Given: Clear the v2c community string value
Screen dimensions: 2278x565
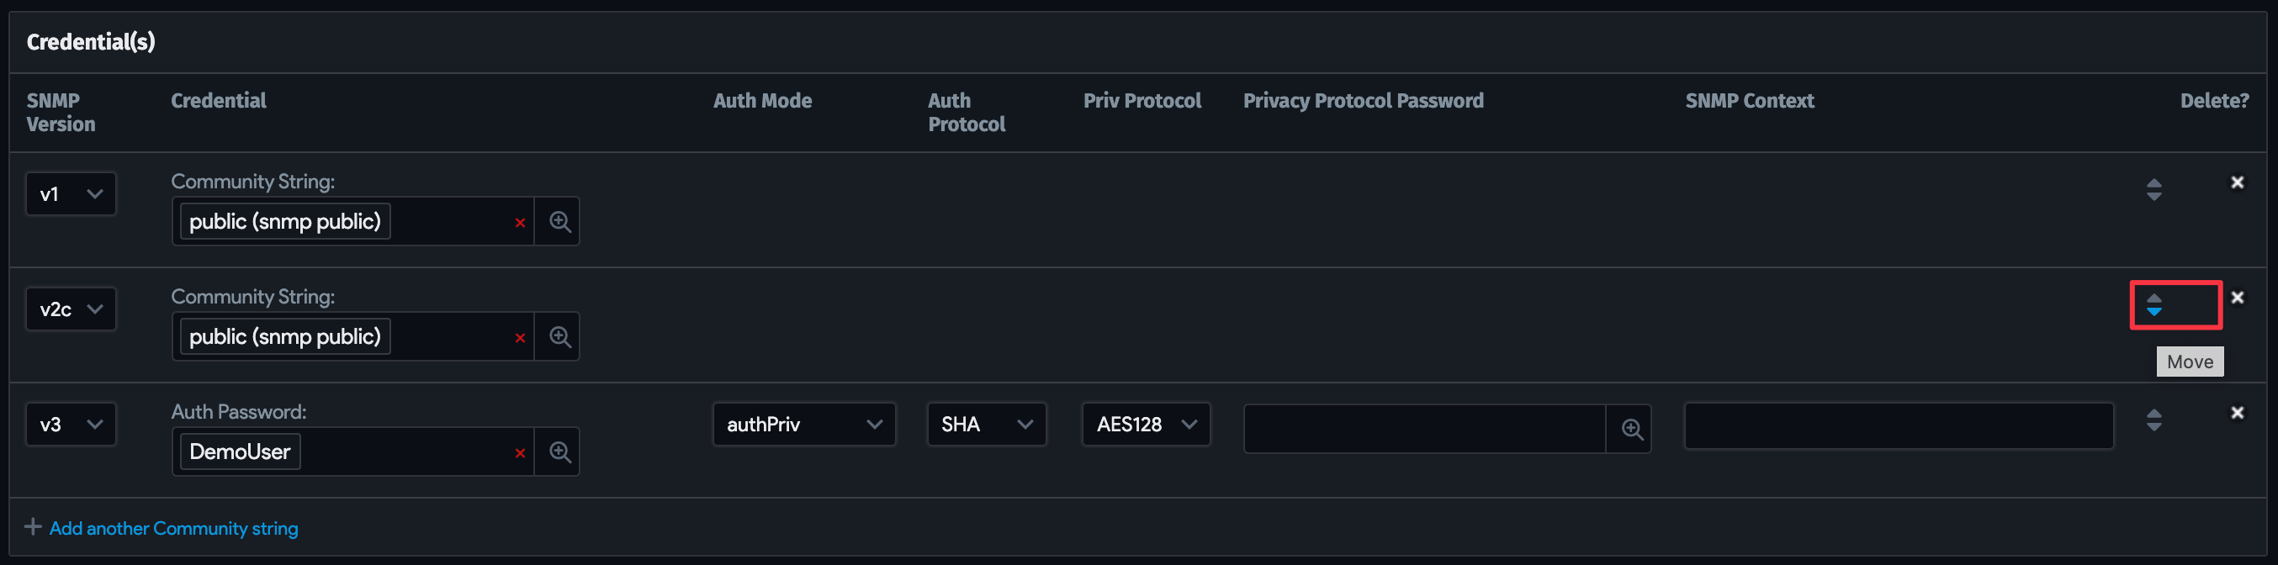Looking at the screenshot, I should click(x=520, y=338).
